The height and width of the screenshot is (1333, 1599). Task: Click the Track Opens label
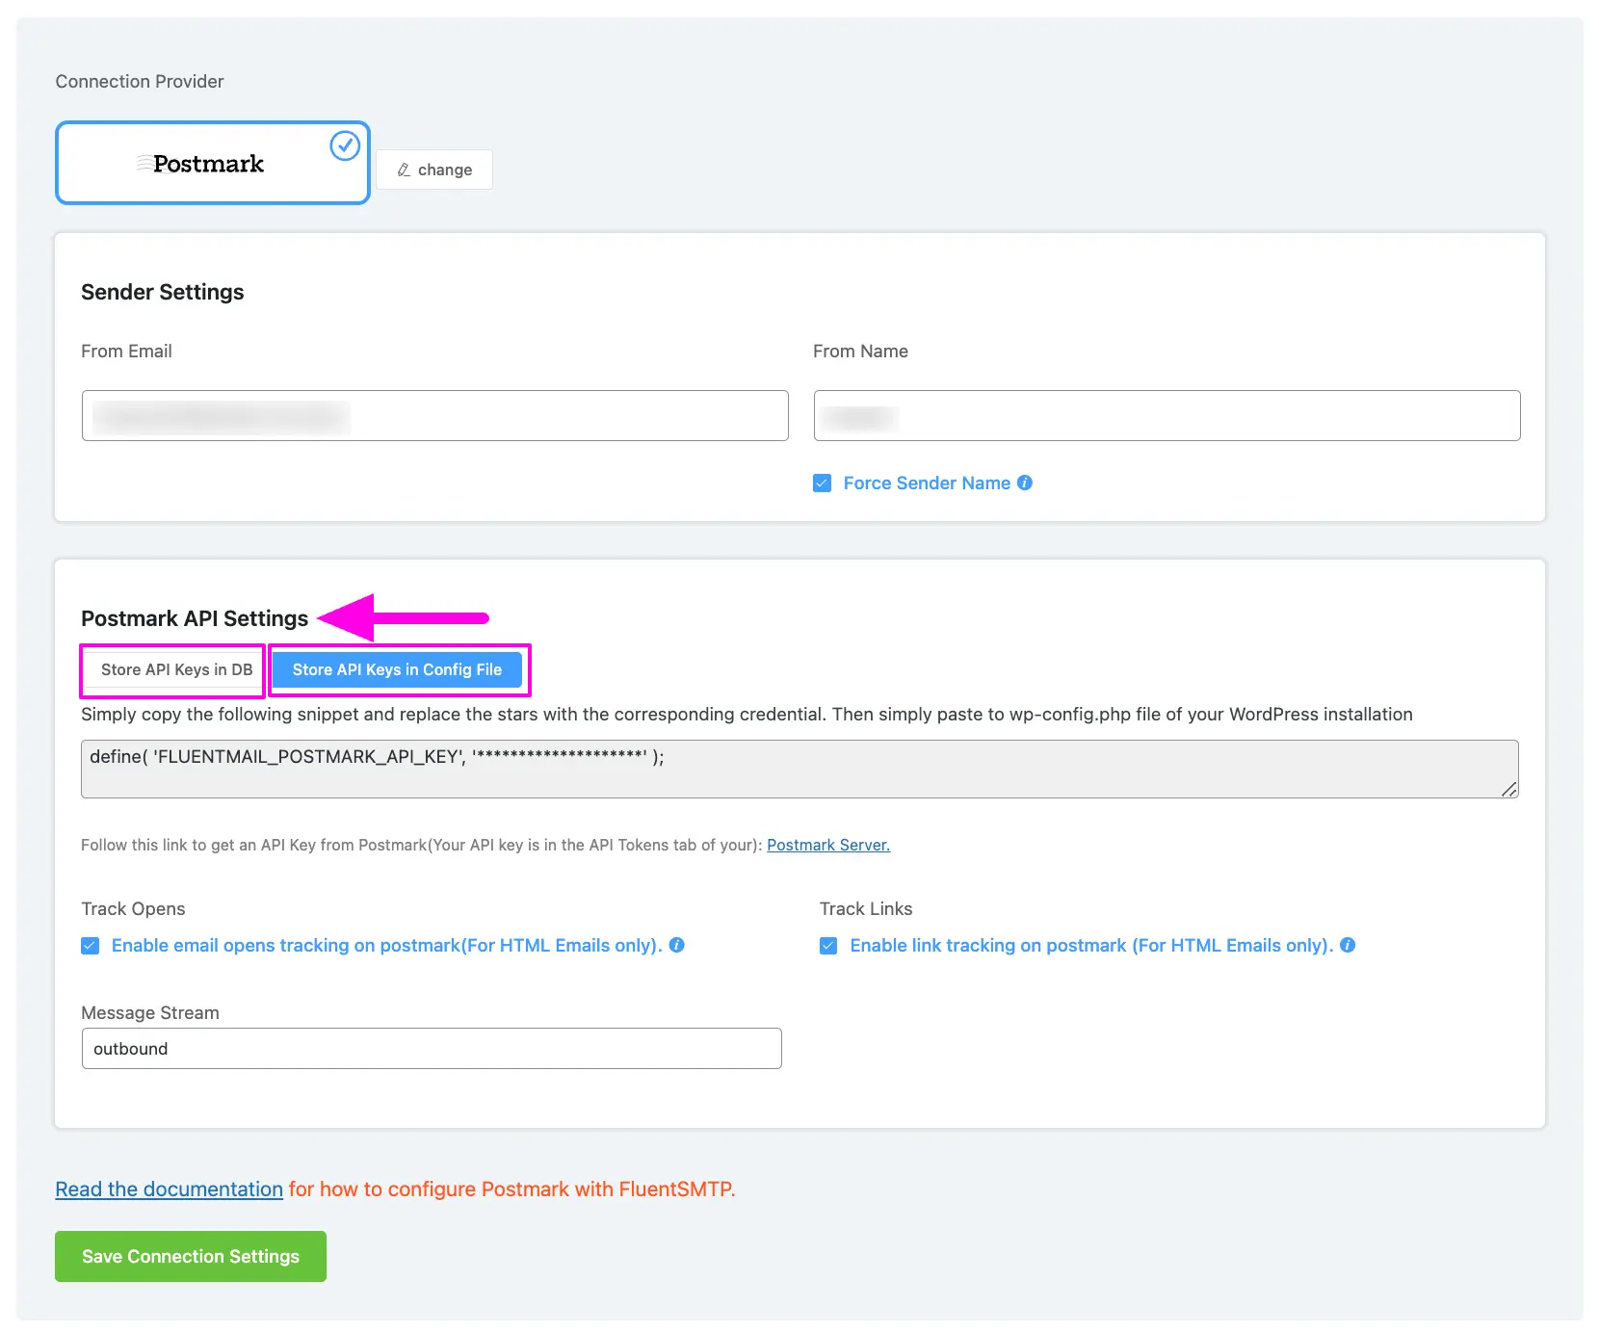(x=133, y=908)
